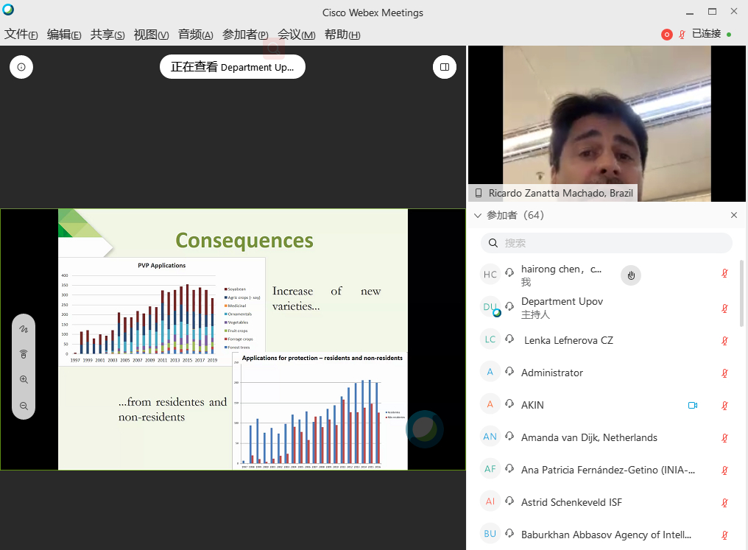The image size is (748, 550).
Task: Click the HC avatar of hairong chen
Action: click(x=490, y=275)
